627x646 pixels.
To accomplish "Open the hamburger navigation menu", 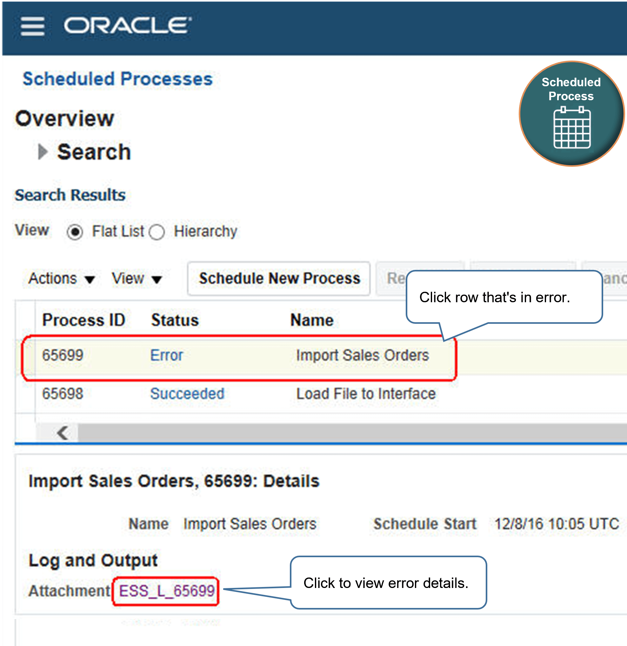I will click(32, 26).
